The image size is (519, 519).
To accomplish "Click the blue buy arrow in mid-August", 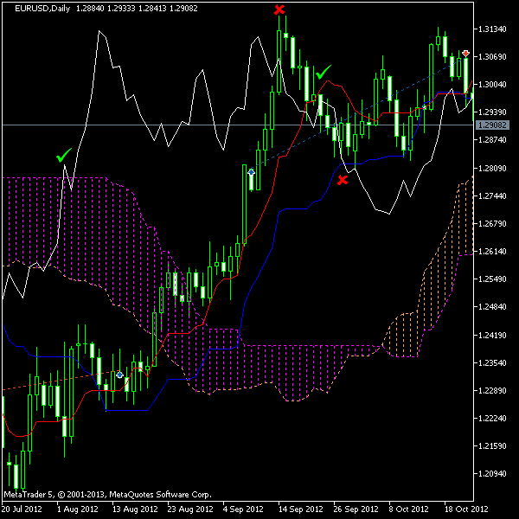I will [x=119, y=375].
